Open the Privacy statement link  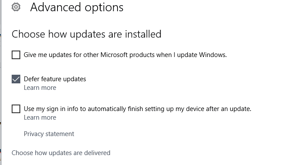[x=49, y=134]
